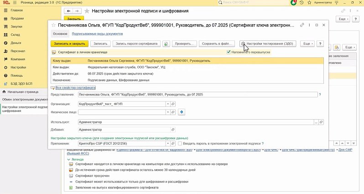Screen dimensions: 364x194
Task: Open service settings lines icon near Администратор
Action: tap(336, 3)
